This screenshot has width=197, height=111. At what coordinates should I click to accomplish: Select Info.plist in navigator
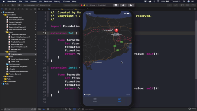(x=12, y=69)
